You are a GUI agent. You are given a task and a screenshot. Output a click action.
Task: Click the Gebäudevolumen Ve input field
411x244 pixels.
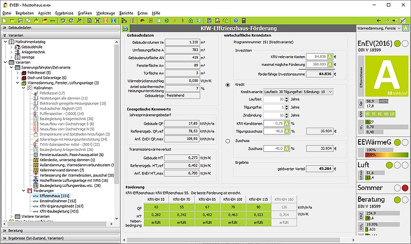coord(182,42)
